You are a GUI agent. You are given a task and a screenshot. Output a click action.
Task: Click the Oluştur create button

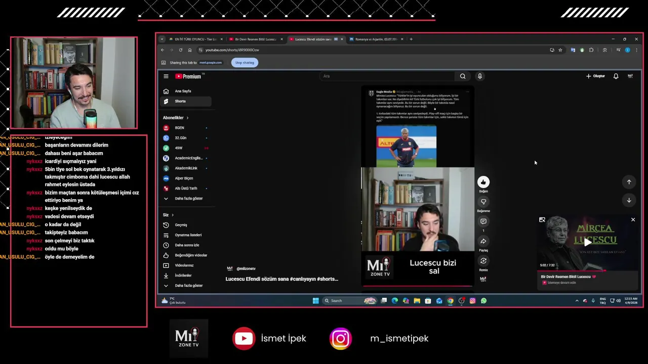point(595,76)
